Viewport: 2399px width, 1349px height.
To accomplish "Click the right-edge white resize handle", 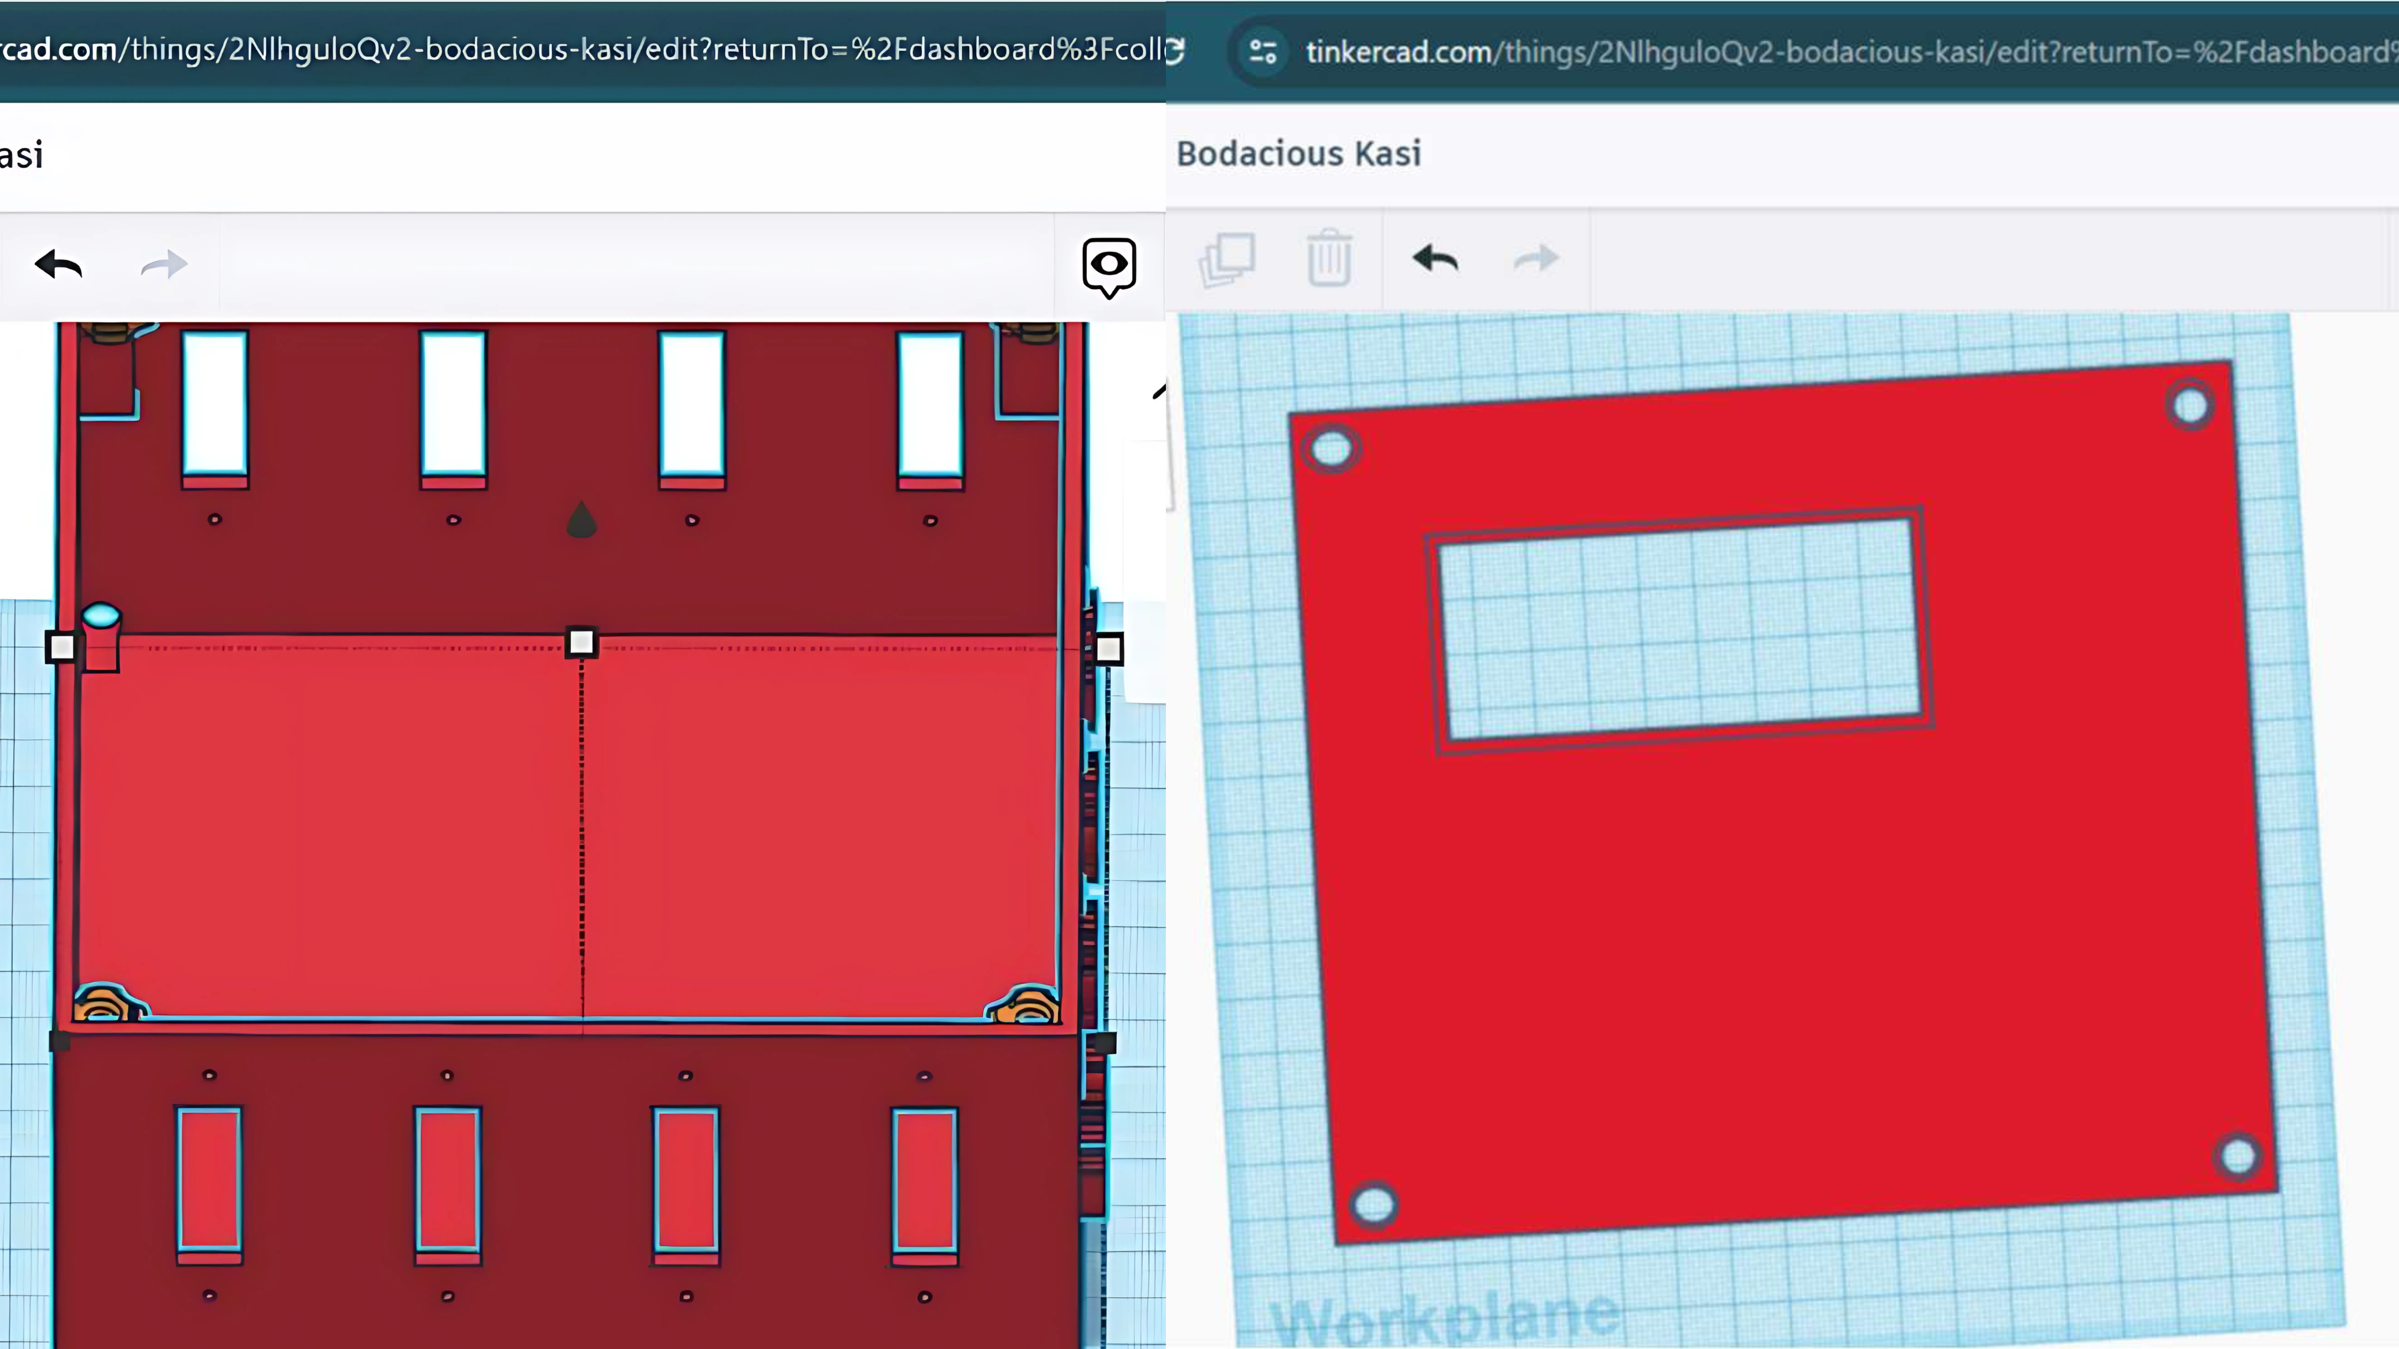I will [x=1108, y=649].
